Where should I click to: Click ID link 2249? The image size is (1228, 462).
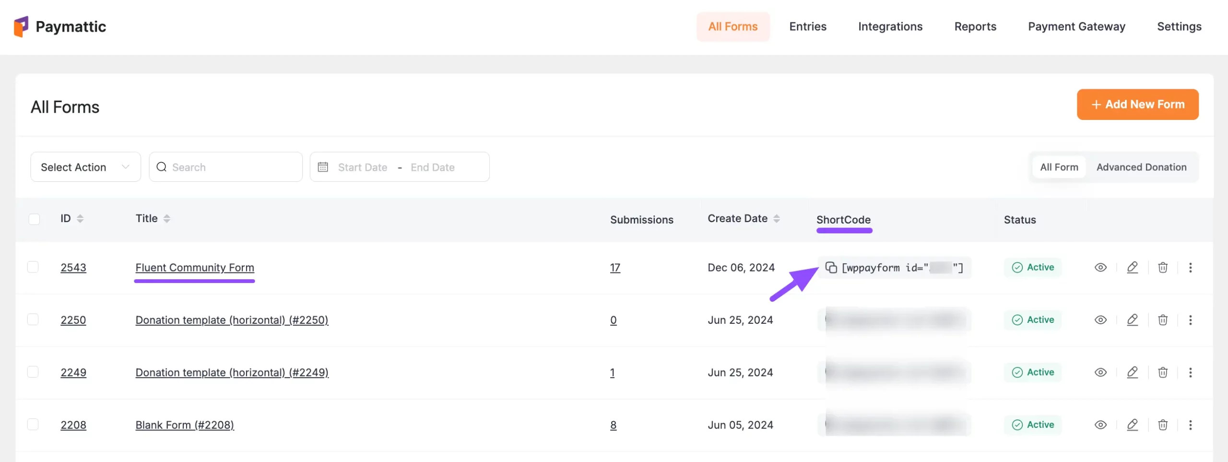[x=73, y=372]
